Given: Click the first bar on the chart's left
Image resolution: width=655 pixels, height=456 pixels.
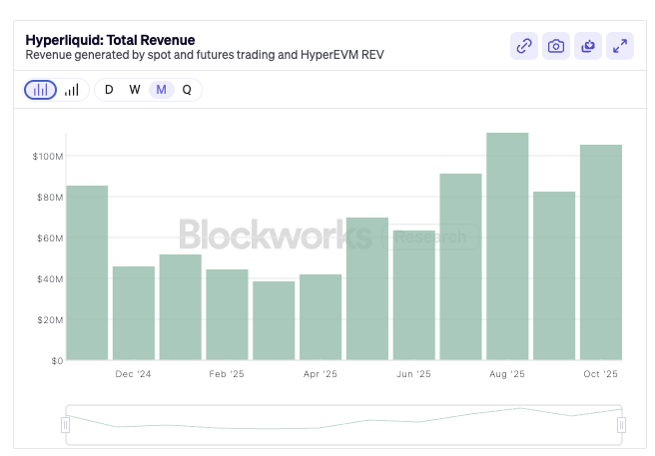Looking at the screenshot, I should pyautogui.click(x=87, y=272).
